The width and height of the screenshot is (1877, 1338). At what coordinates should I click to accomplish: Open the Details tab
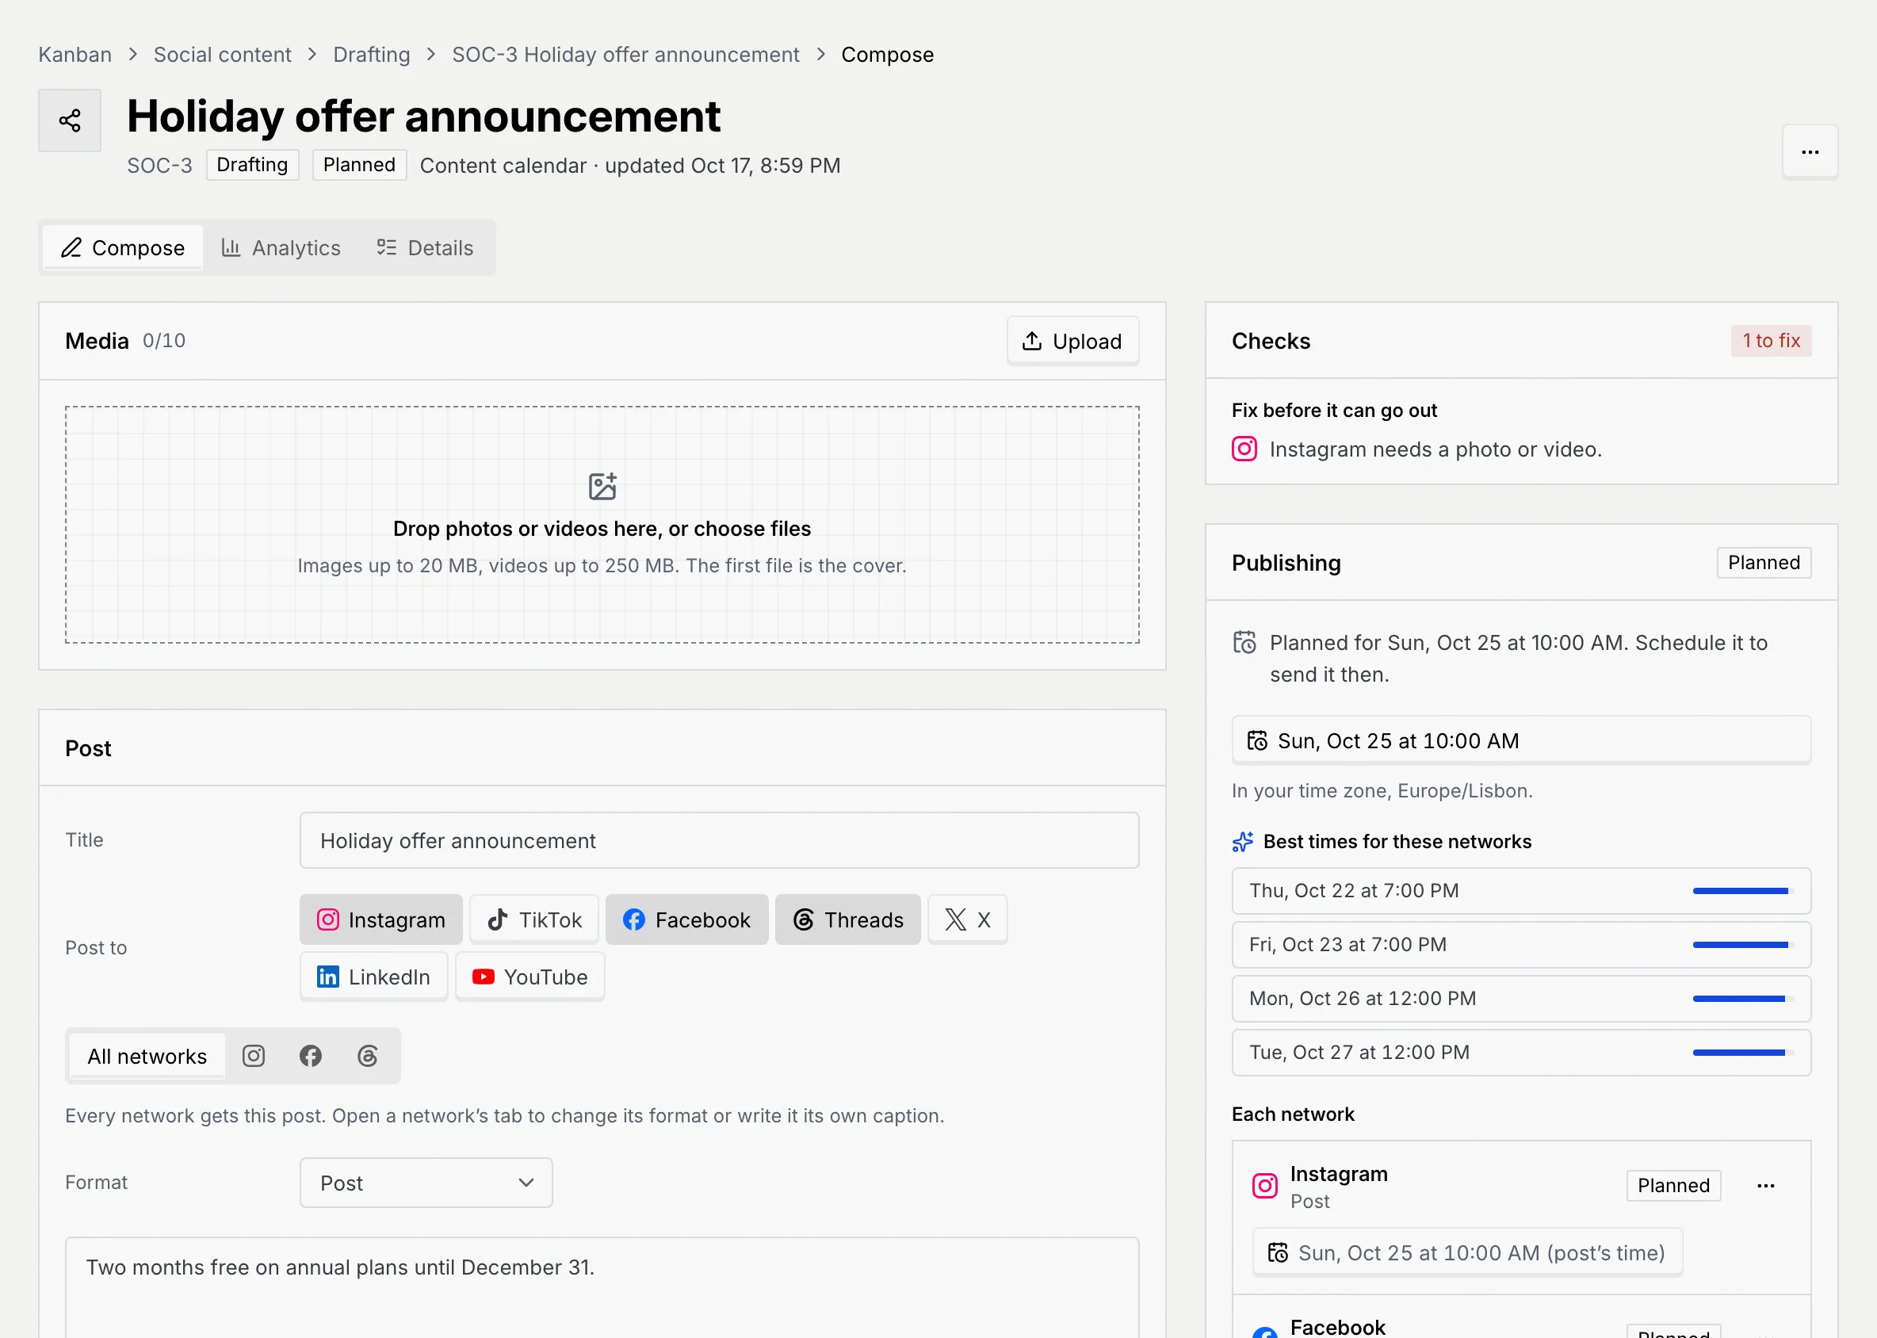click(425, 247)
